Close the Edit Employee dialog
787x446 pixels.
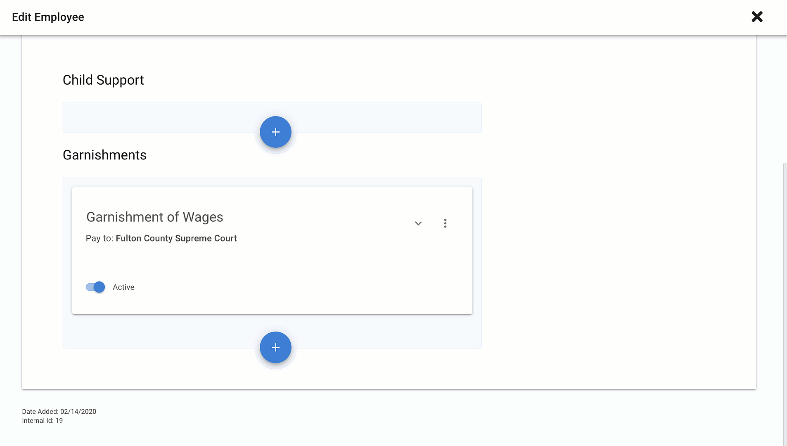pyautogui.click(x=757, y=17)
